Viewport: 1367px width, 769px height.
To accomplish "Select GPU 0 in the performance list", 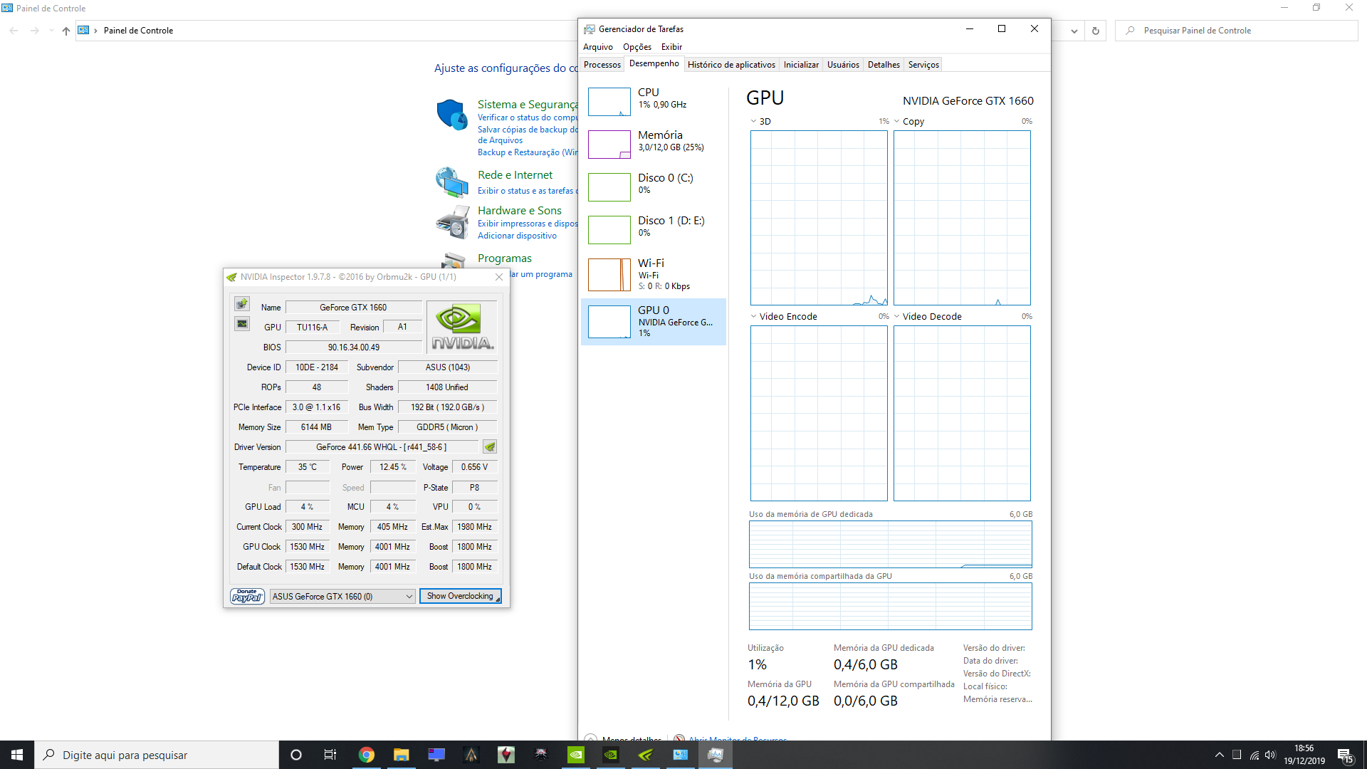I will [654, 322].
